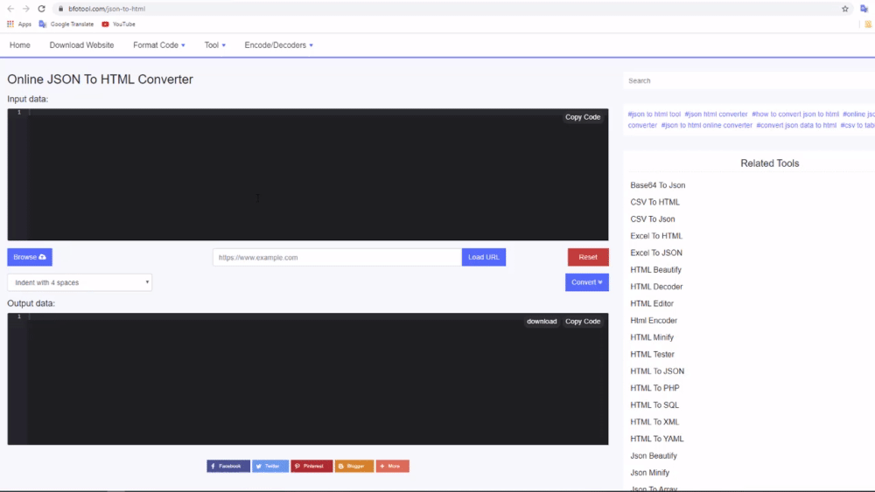The image size is (875, 492).
Task: Open the More sharing options button
Action: [392, 467]
